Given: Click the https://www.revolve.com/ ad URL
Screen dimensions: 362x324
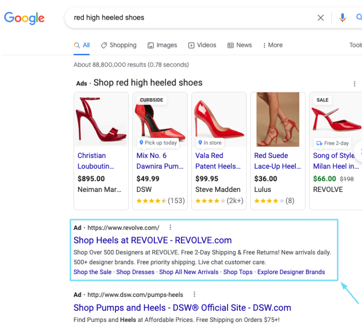Looking at the screenshot, I should coord(123,228).
